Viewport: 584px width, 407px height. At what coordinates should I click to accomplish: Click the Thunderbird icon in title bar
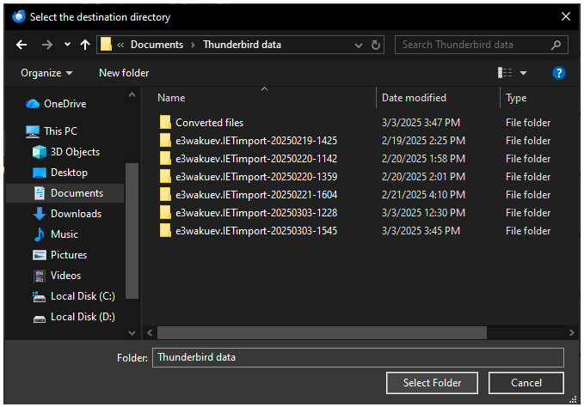pyautogui.click(x=19, y=16)
